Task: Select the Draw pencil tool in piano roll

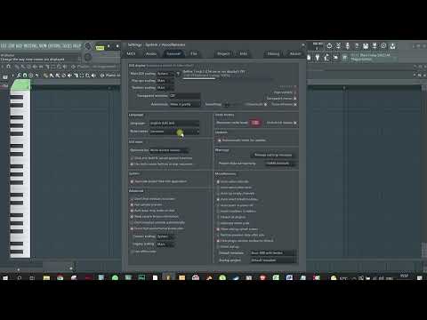Action: [46, 76]
